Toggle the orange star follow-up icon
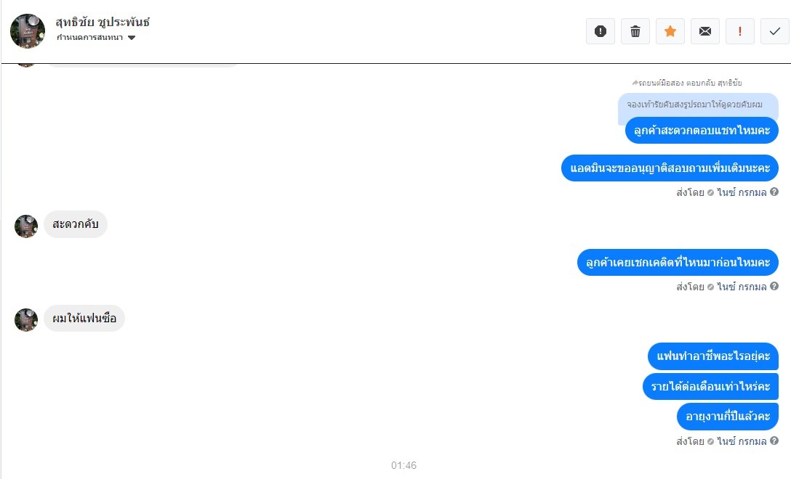This screenshot has height=479, width=791. (670, 31)
